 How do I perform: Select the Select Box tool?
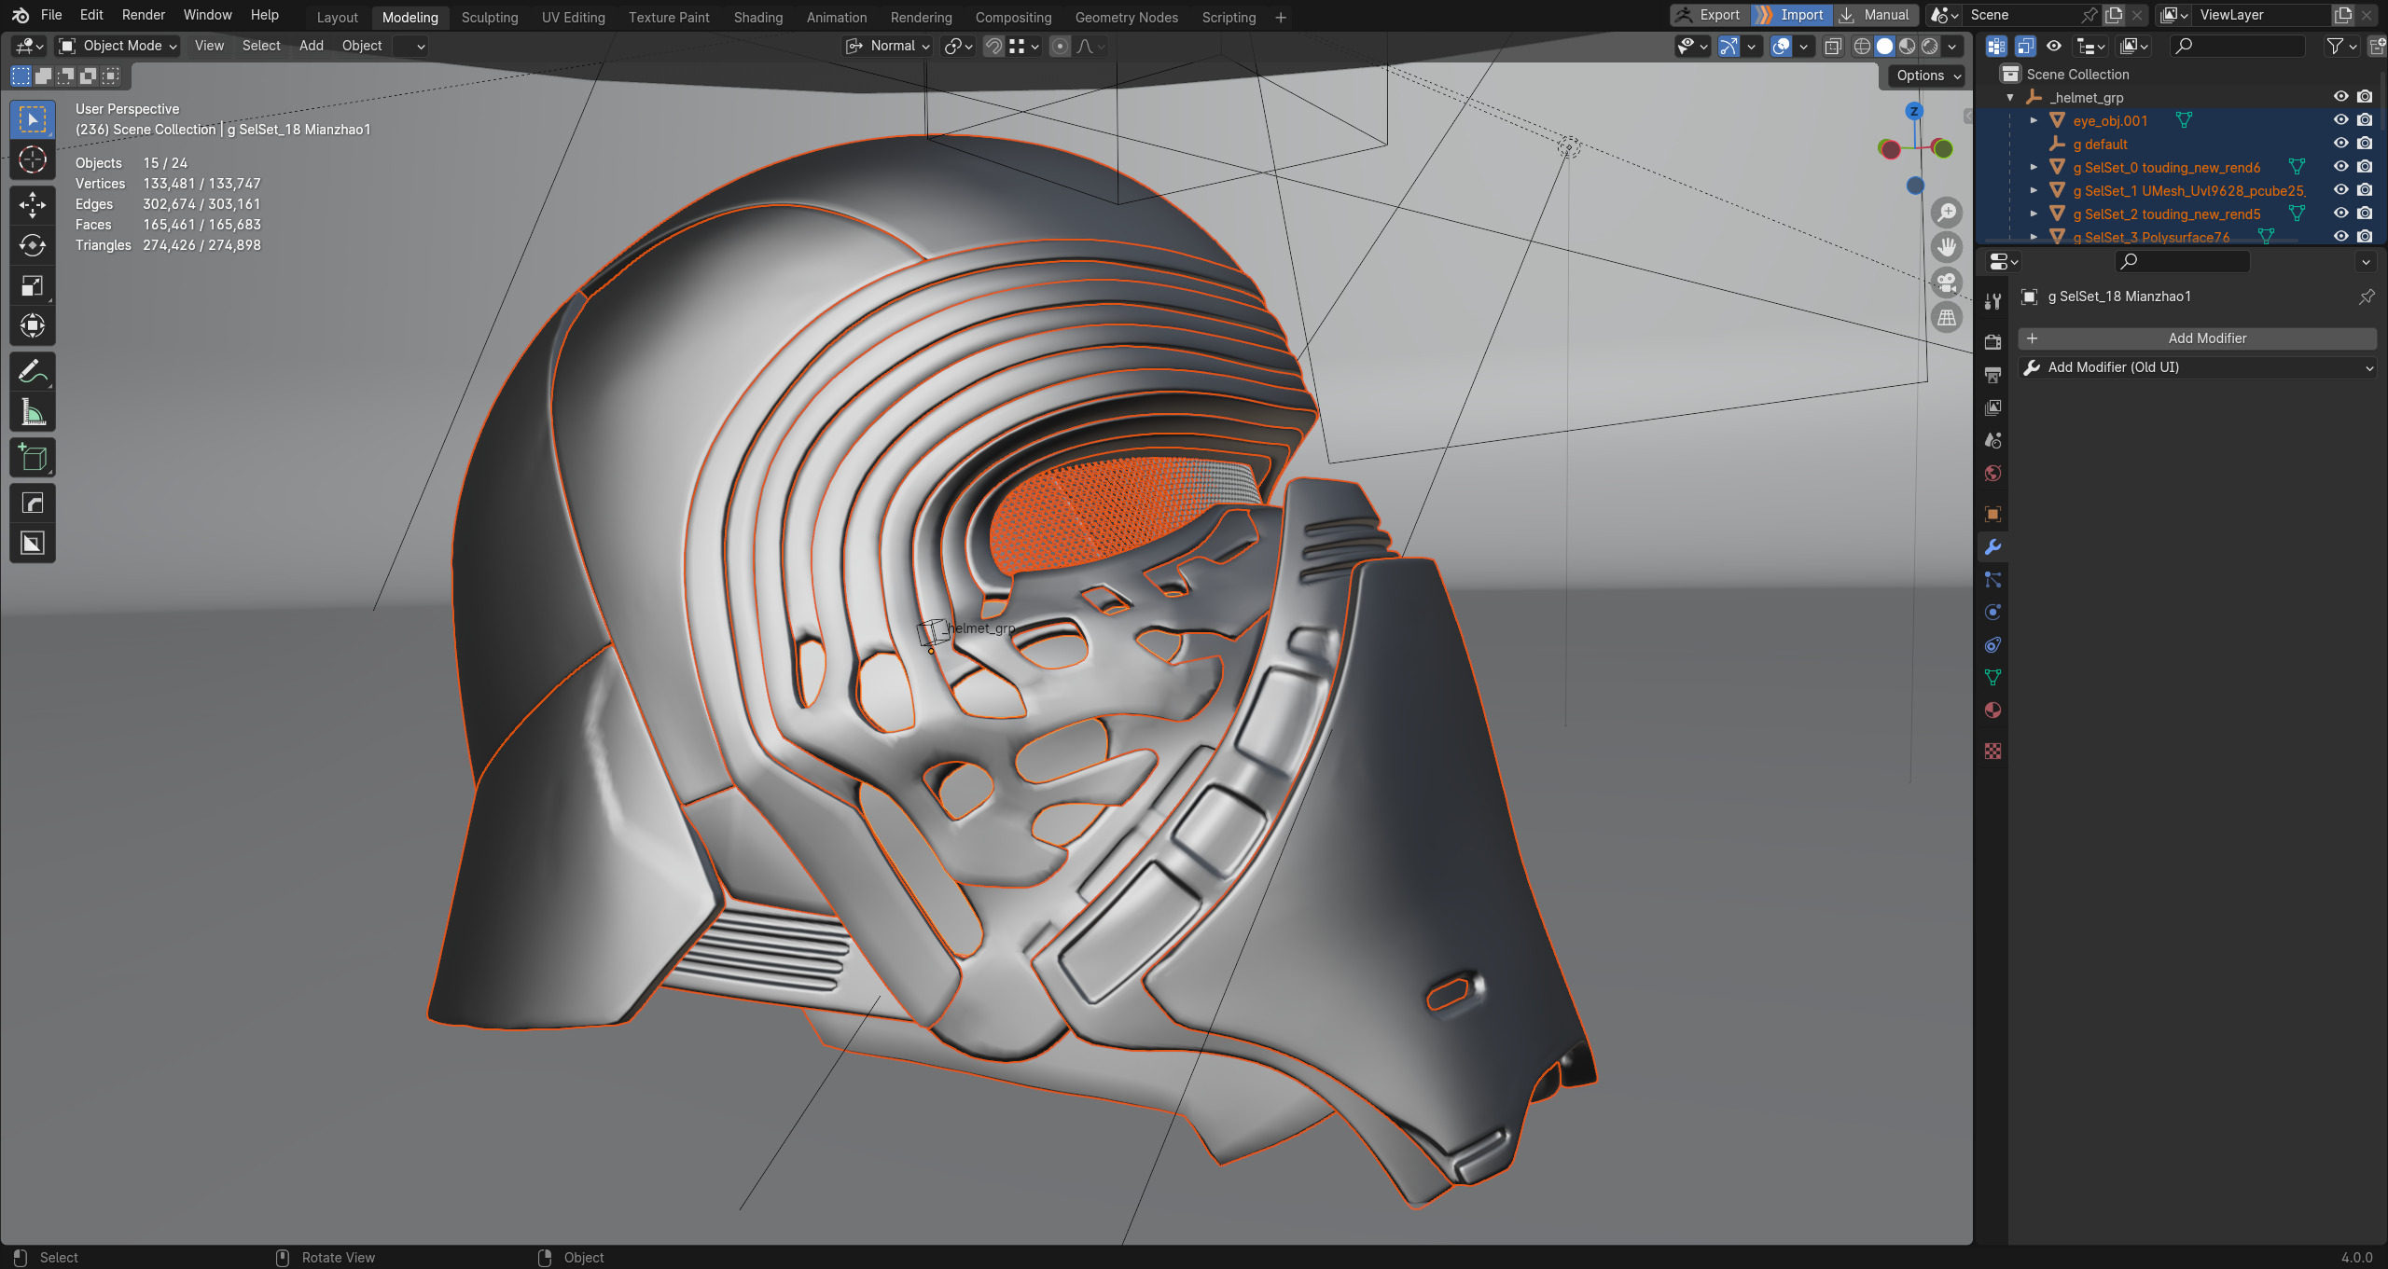[33, 120]
